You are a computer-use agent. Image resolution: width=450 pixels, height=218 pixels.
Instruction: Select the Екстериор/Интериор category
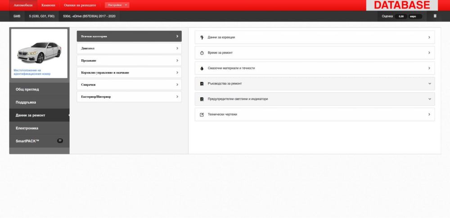[129, 97]
